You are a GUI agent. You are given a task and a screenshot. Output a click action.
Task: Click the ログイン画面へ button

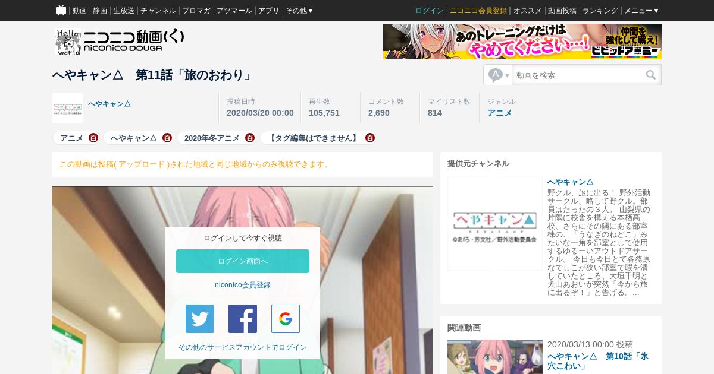click(x=243, y=261)
